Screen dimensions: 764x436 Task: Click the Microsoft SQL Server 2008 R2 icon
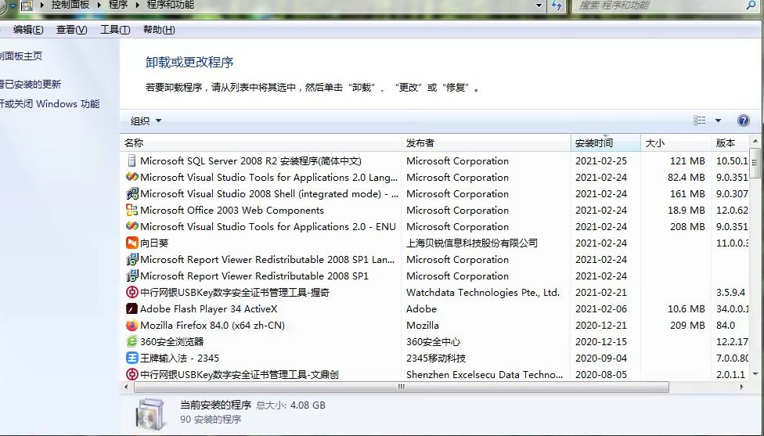point(132,160)
